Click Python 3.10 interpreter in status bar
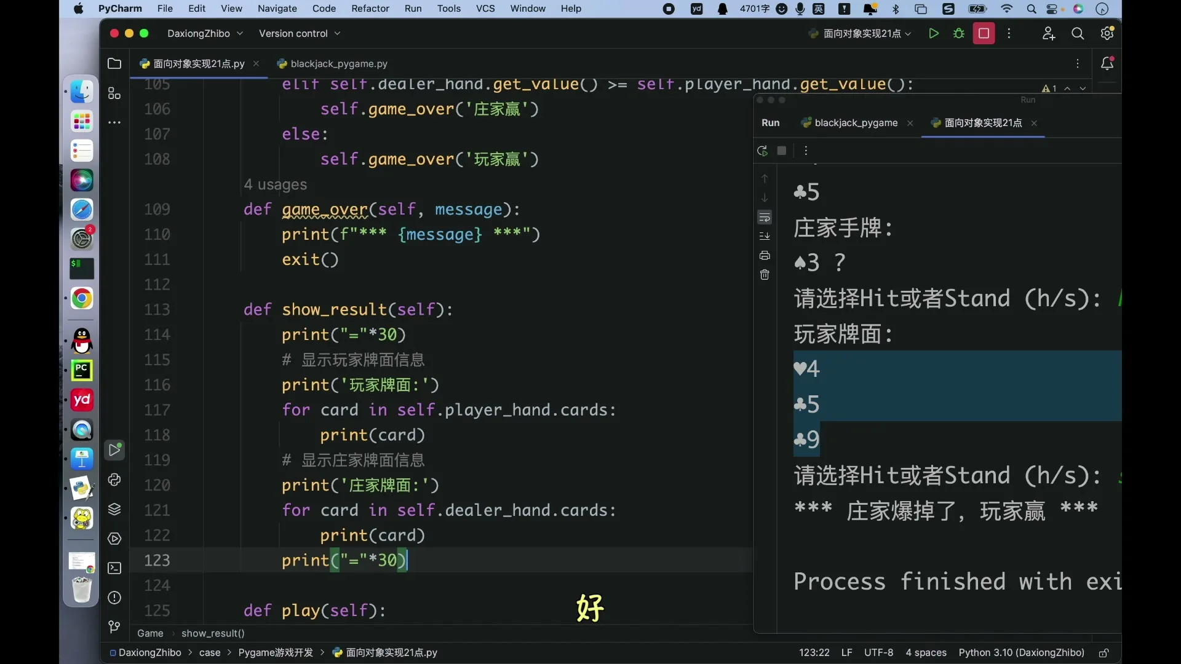Screen dimensions: 1181x664 [x=1021, y=653]
